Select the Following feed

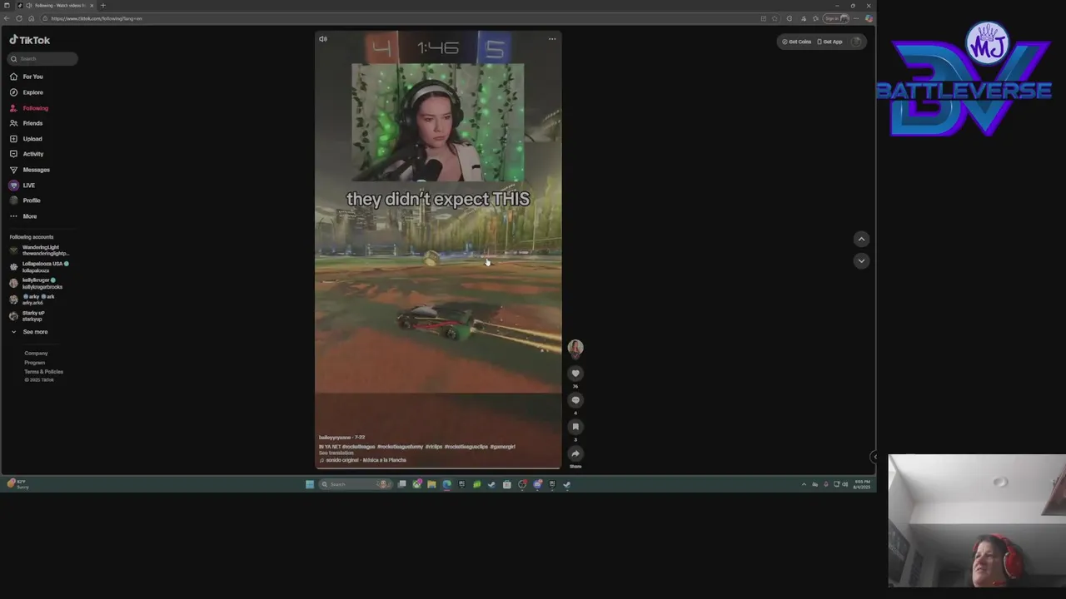click(35, 108)
